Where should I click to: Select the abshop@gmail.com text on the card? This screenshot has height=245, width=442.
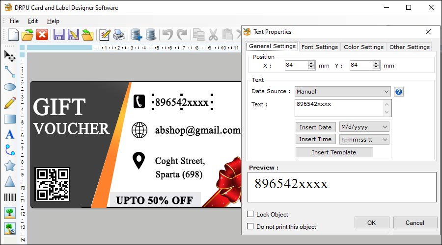pos(197,130)
